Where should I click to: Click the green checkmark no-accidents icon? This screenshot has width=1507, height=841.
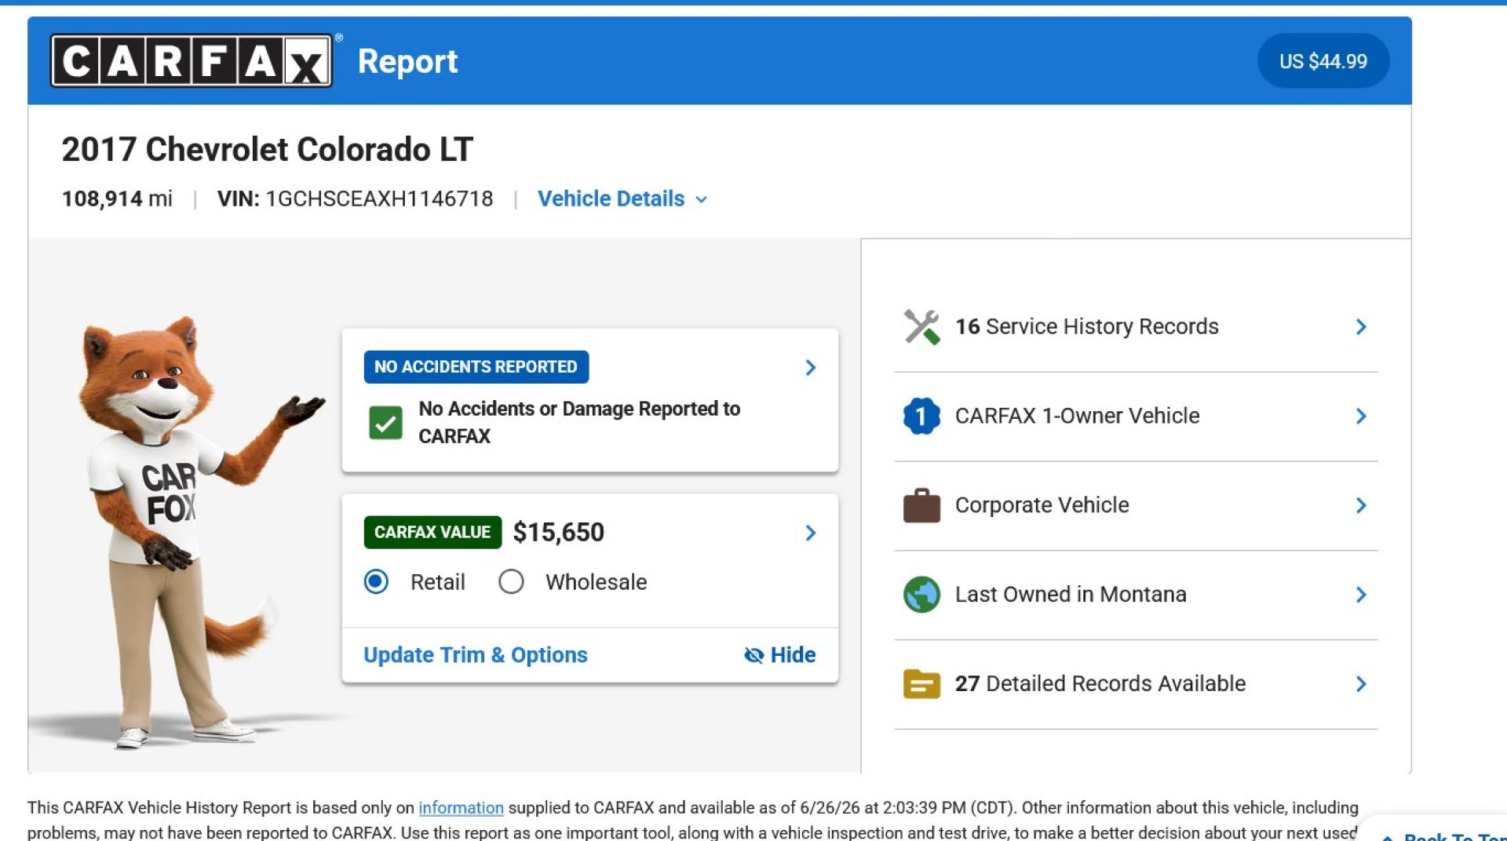point(385,423)
